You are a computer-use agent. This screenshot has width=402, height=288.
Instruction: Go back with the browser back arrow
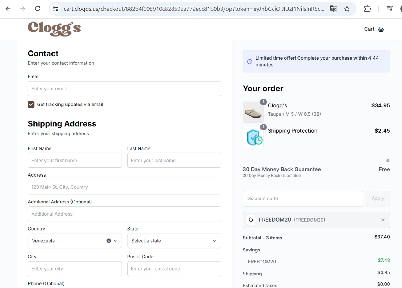(8, 9)
